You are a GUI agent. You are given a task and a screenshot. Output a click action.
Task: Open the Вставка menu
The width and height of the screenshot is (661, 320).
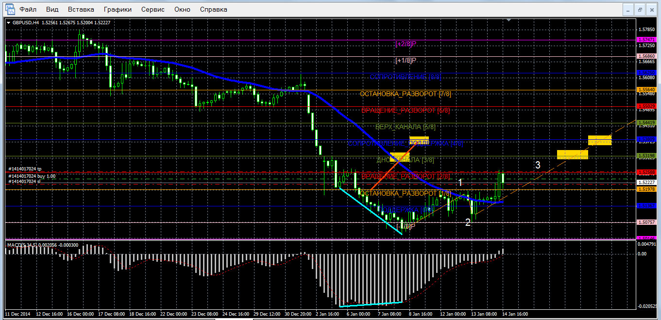tap(81, 9)
